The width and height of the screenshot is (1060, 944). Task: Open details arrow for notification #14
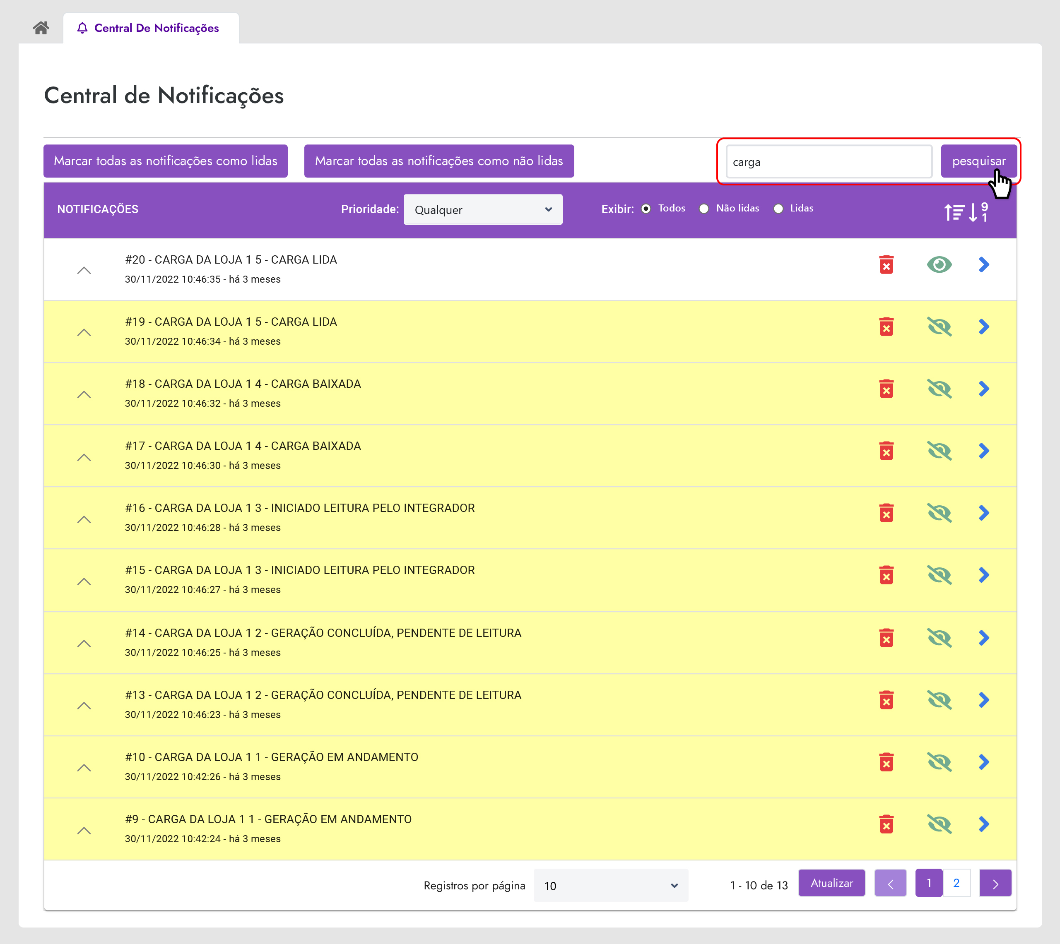tap(984, 637)
